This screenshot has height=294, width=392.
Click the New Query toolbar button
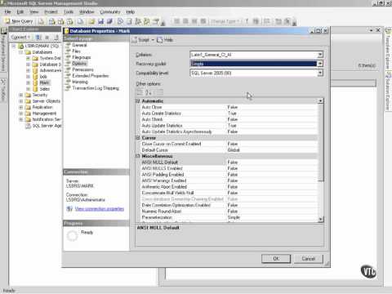coord(19,21)
